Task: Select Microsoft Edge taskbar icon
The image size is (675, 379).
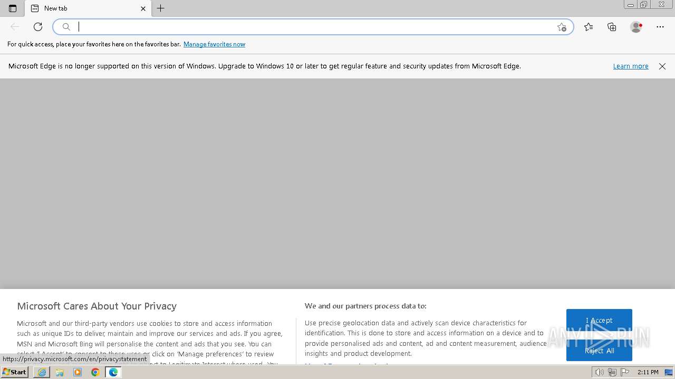Action: coord(113,372)
